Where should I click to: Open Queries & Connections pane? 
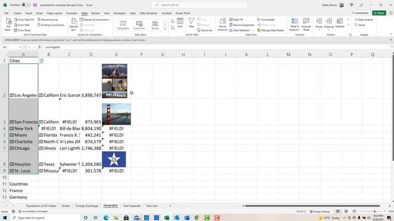tap(94, 20)
